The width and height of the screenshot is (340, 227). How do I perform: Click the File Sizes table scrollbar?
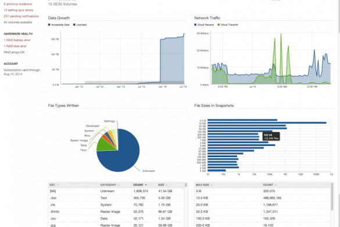coord(332,197)
